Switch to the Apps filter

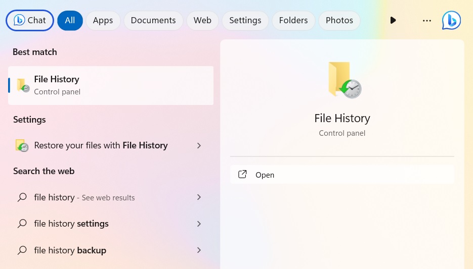103,21
